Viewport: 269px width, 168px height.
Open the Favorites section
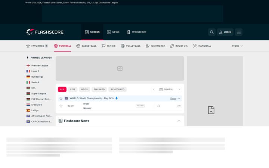coord(37,46)
